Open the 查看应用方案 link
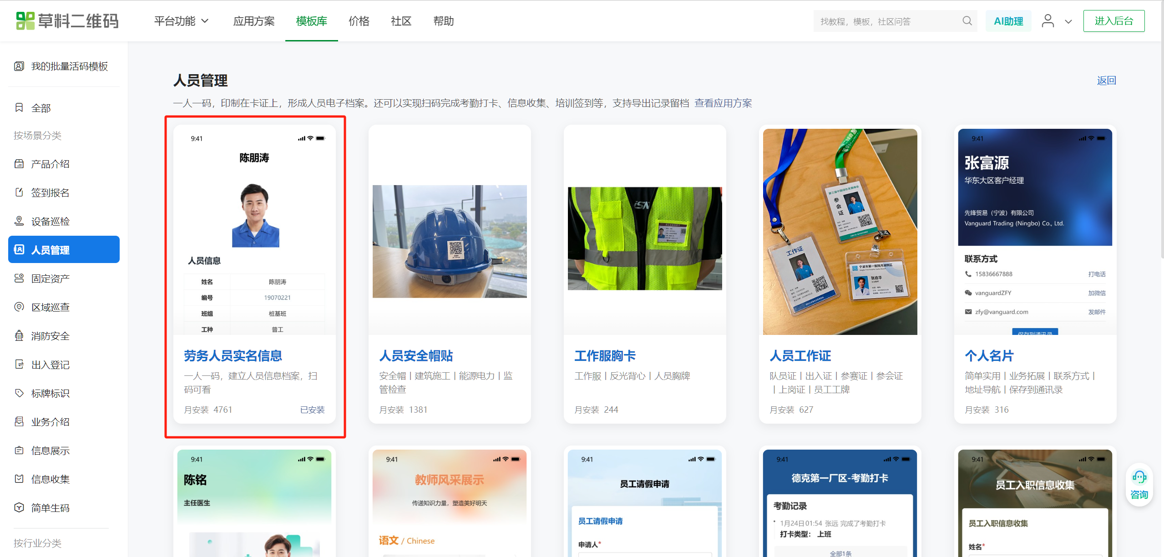 723,103
